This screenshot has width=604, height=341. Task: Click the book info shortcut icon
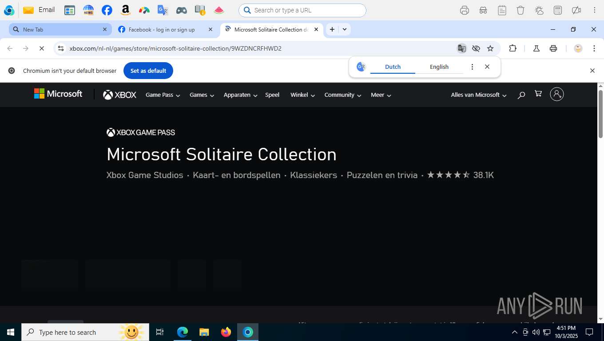point(200,10)
